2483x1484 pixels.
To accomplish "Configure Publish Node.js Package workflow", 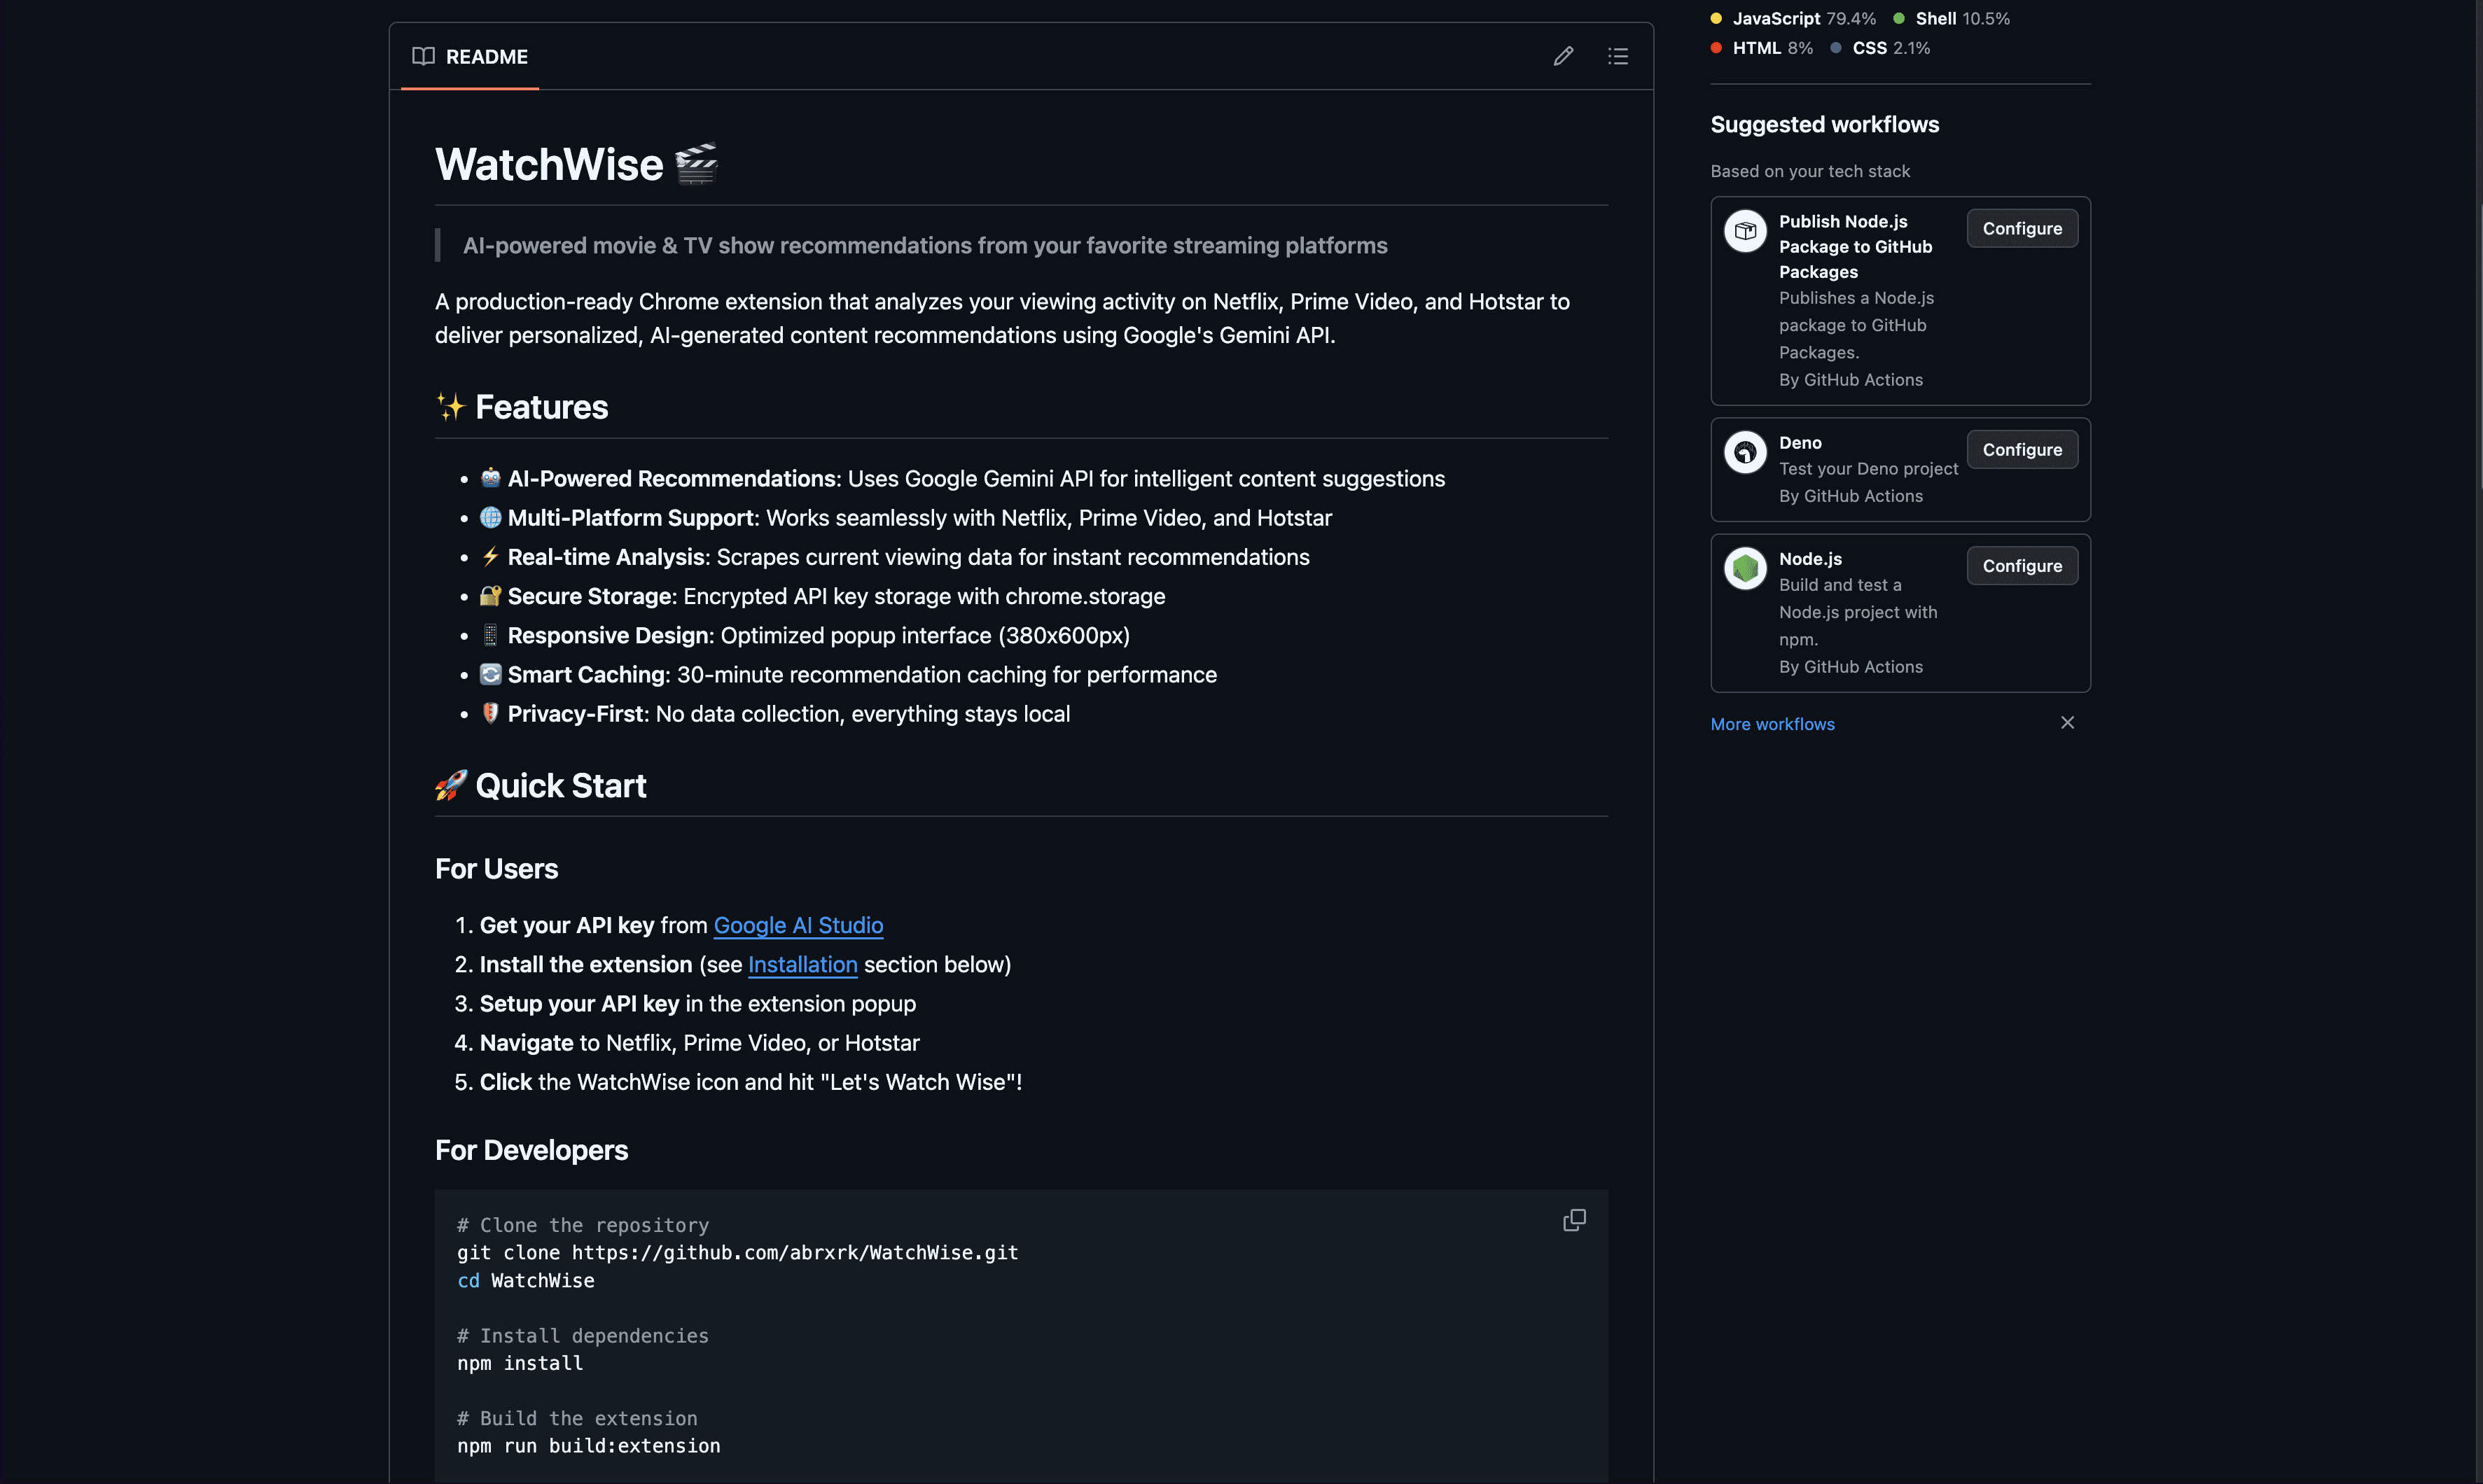I will pyautogui.click(x=2022, y=228).
